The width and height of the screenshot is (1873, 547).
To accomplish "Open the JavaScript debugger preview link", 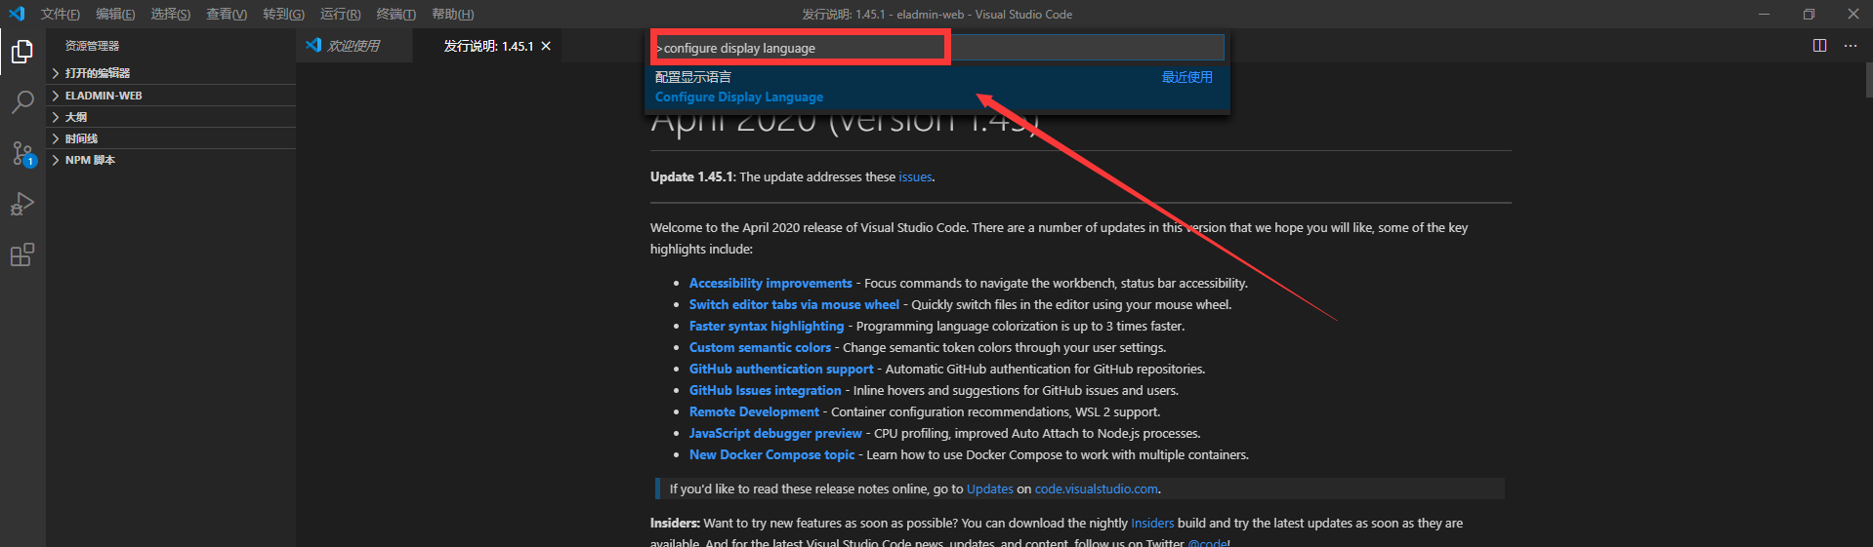I will pyautogui.click(x=775, y=434).
